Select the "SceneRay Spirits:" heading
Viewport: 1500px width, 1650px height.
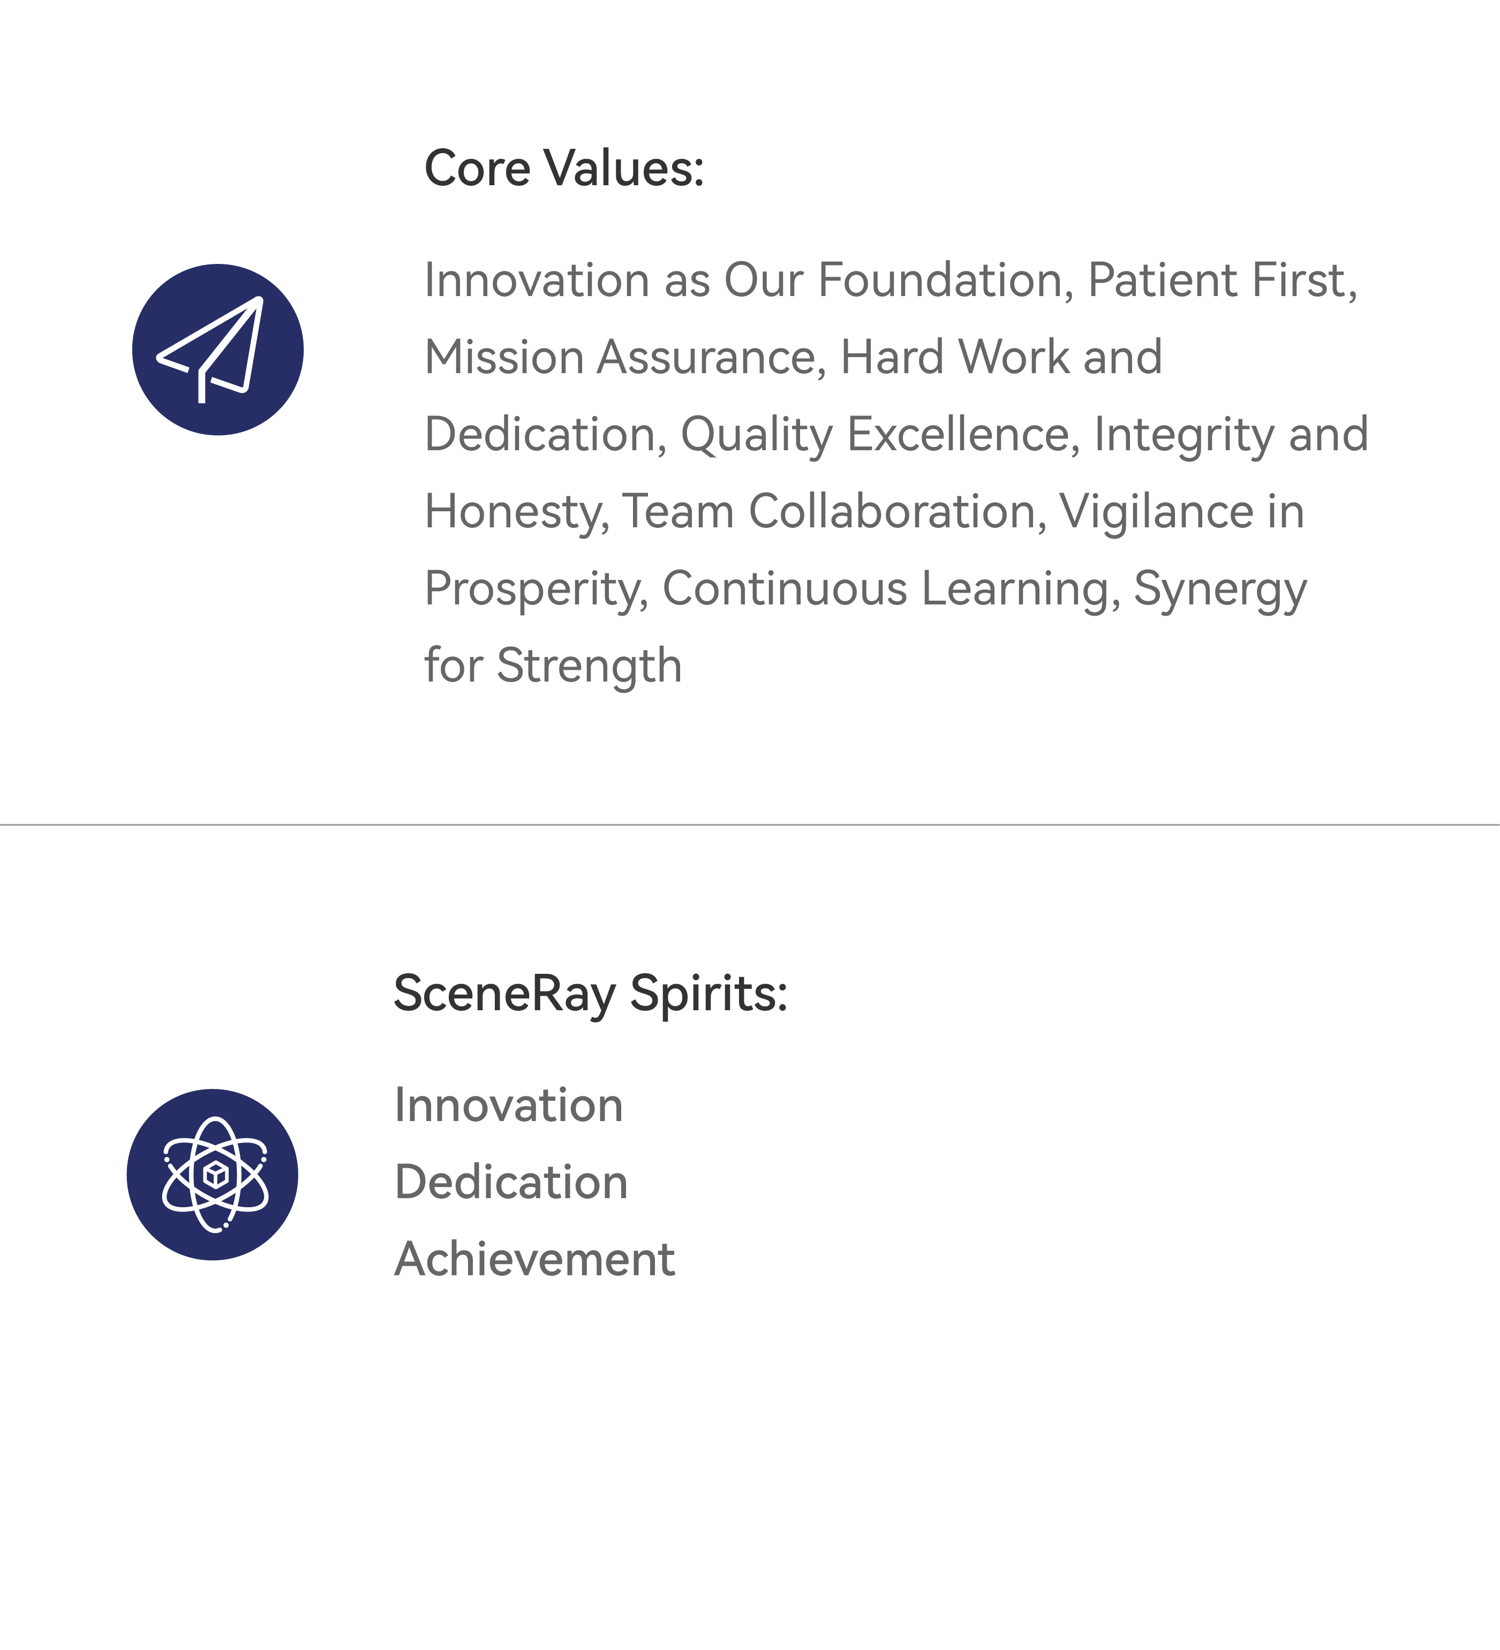pos(590,994)
